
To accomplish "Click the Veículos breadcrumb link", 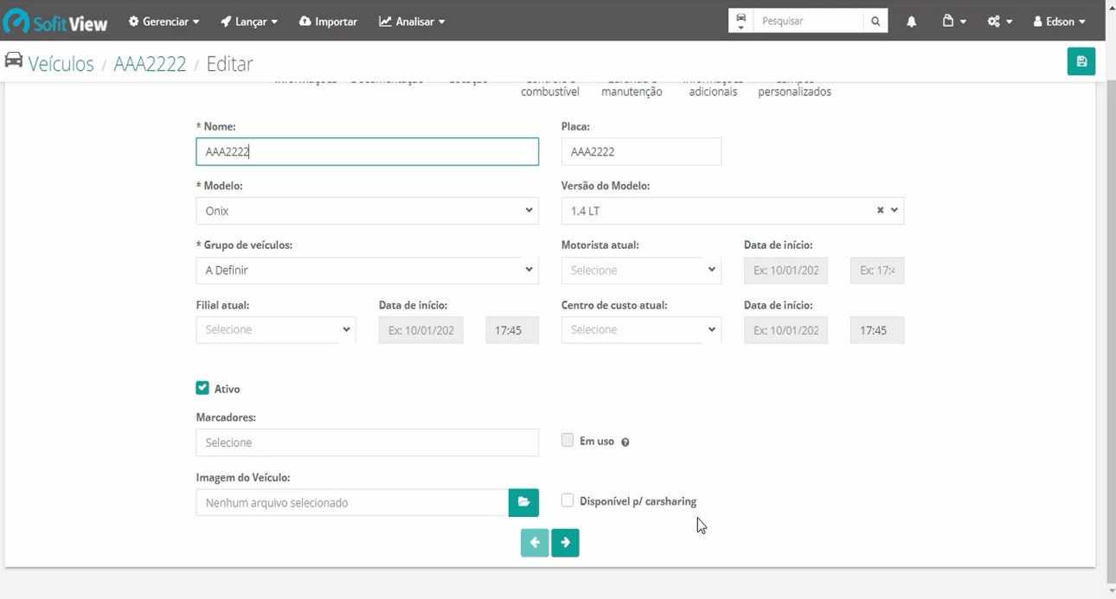I will point(61,64).
